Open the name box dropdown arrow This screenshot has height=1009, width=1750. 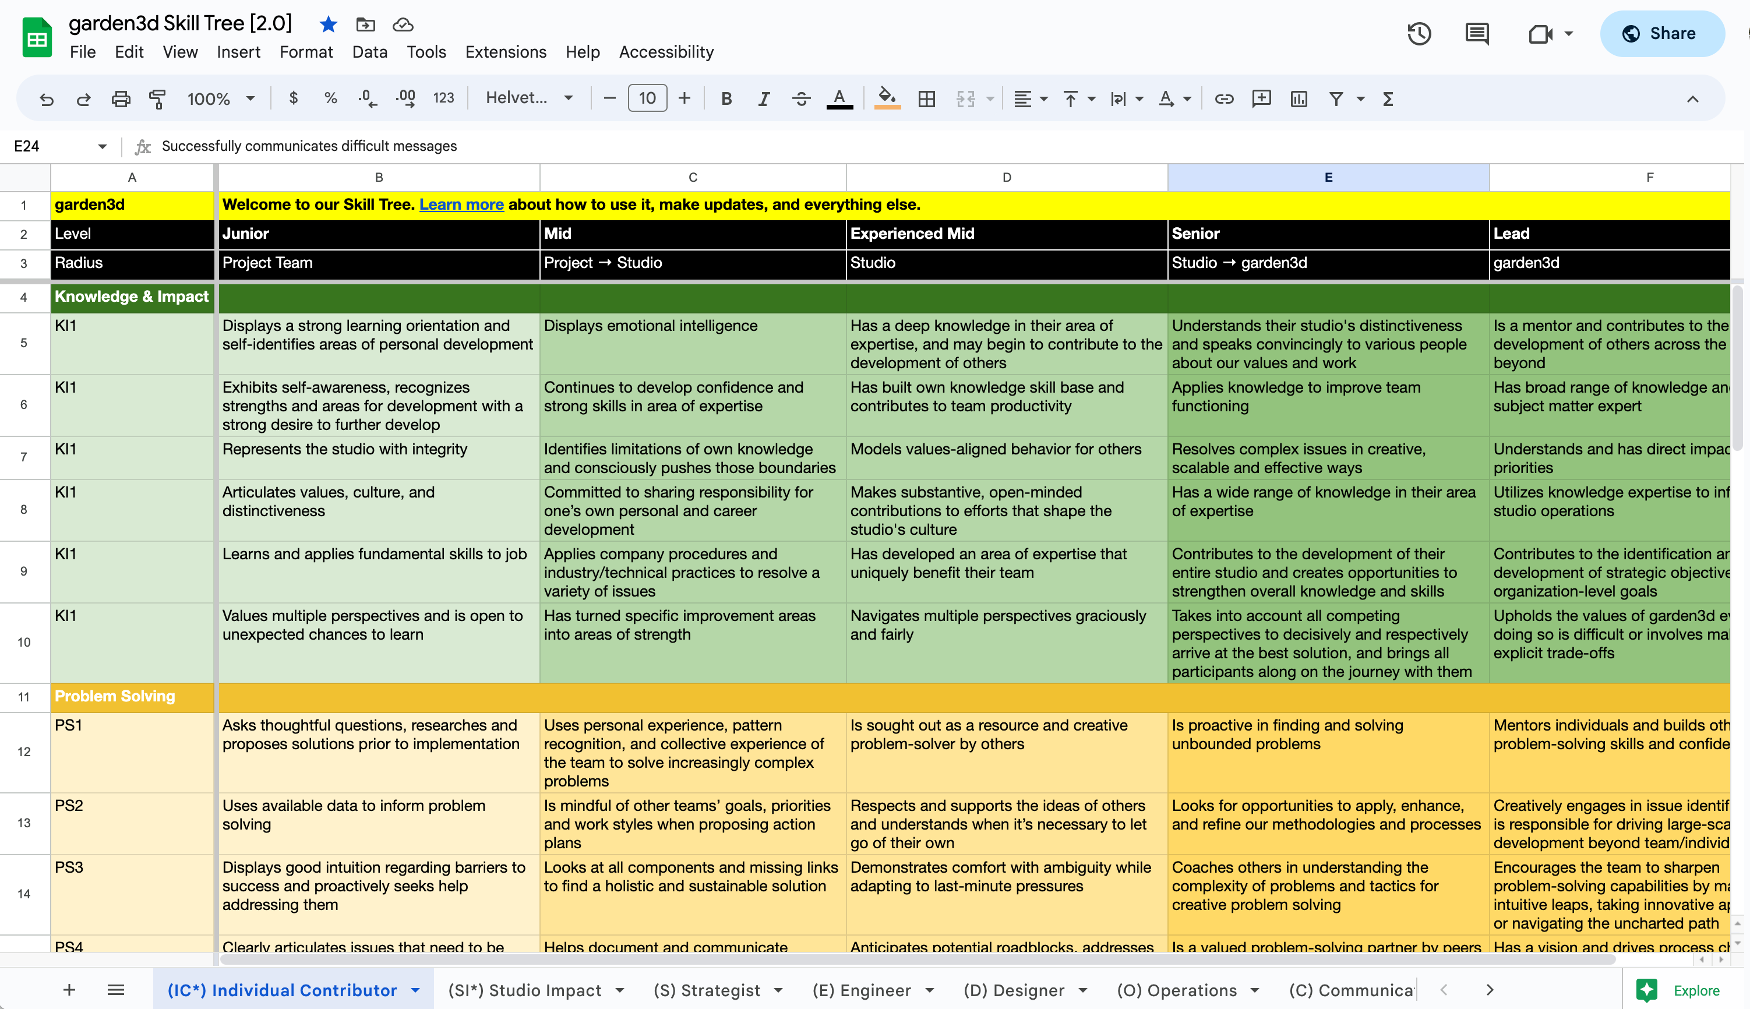103,146
